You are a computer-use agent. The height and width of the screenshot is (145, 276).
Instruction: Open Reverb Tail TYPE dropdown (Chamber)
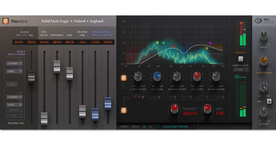coord(14,97)
